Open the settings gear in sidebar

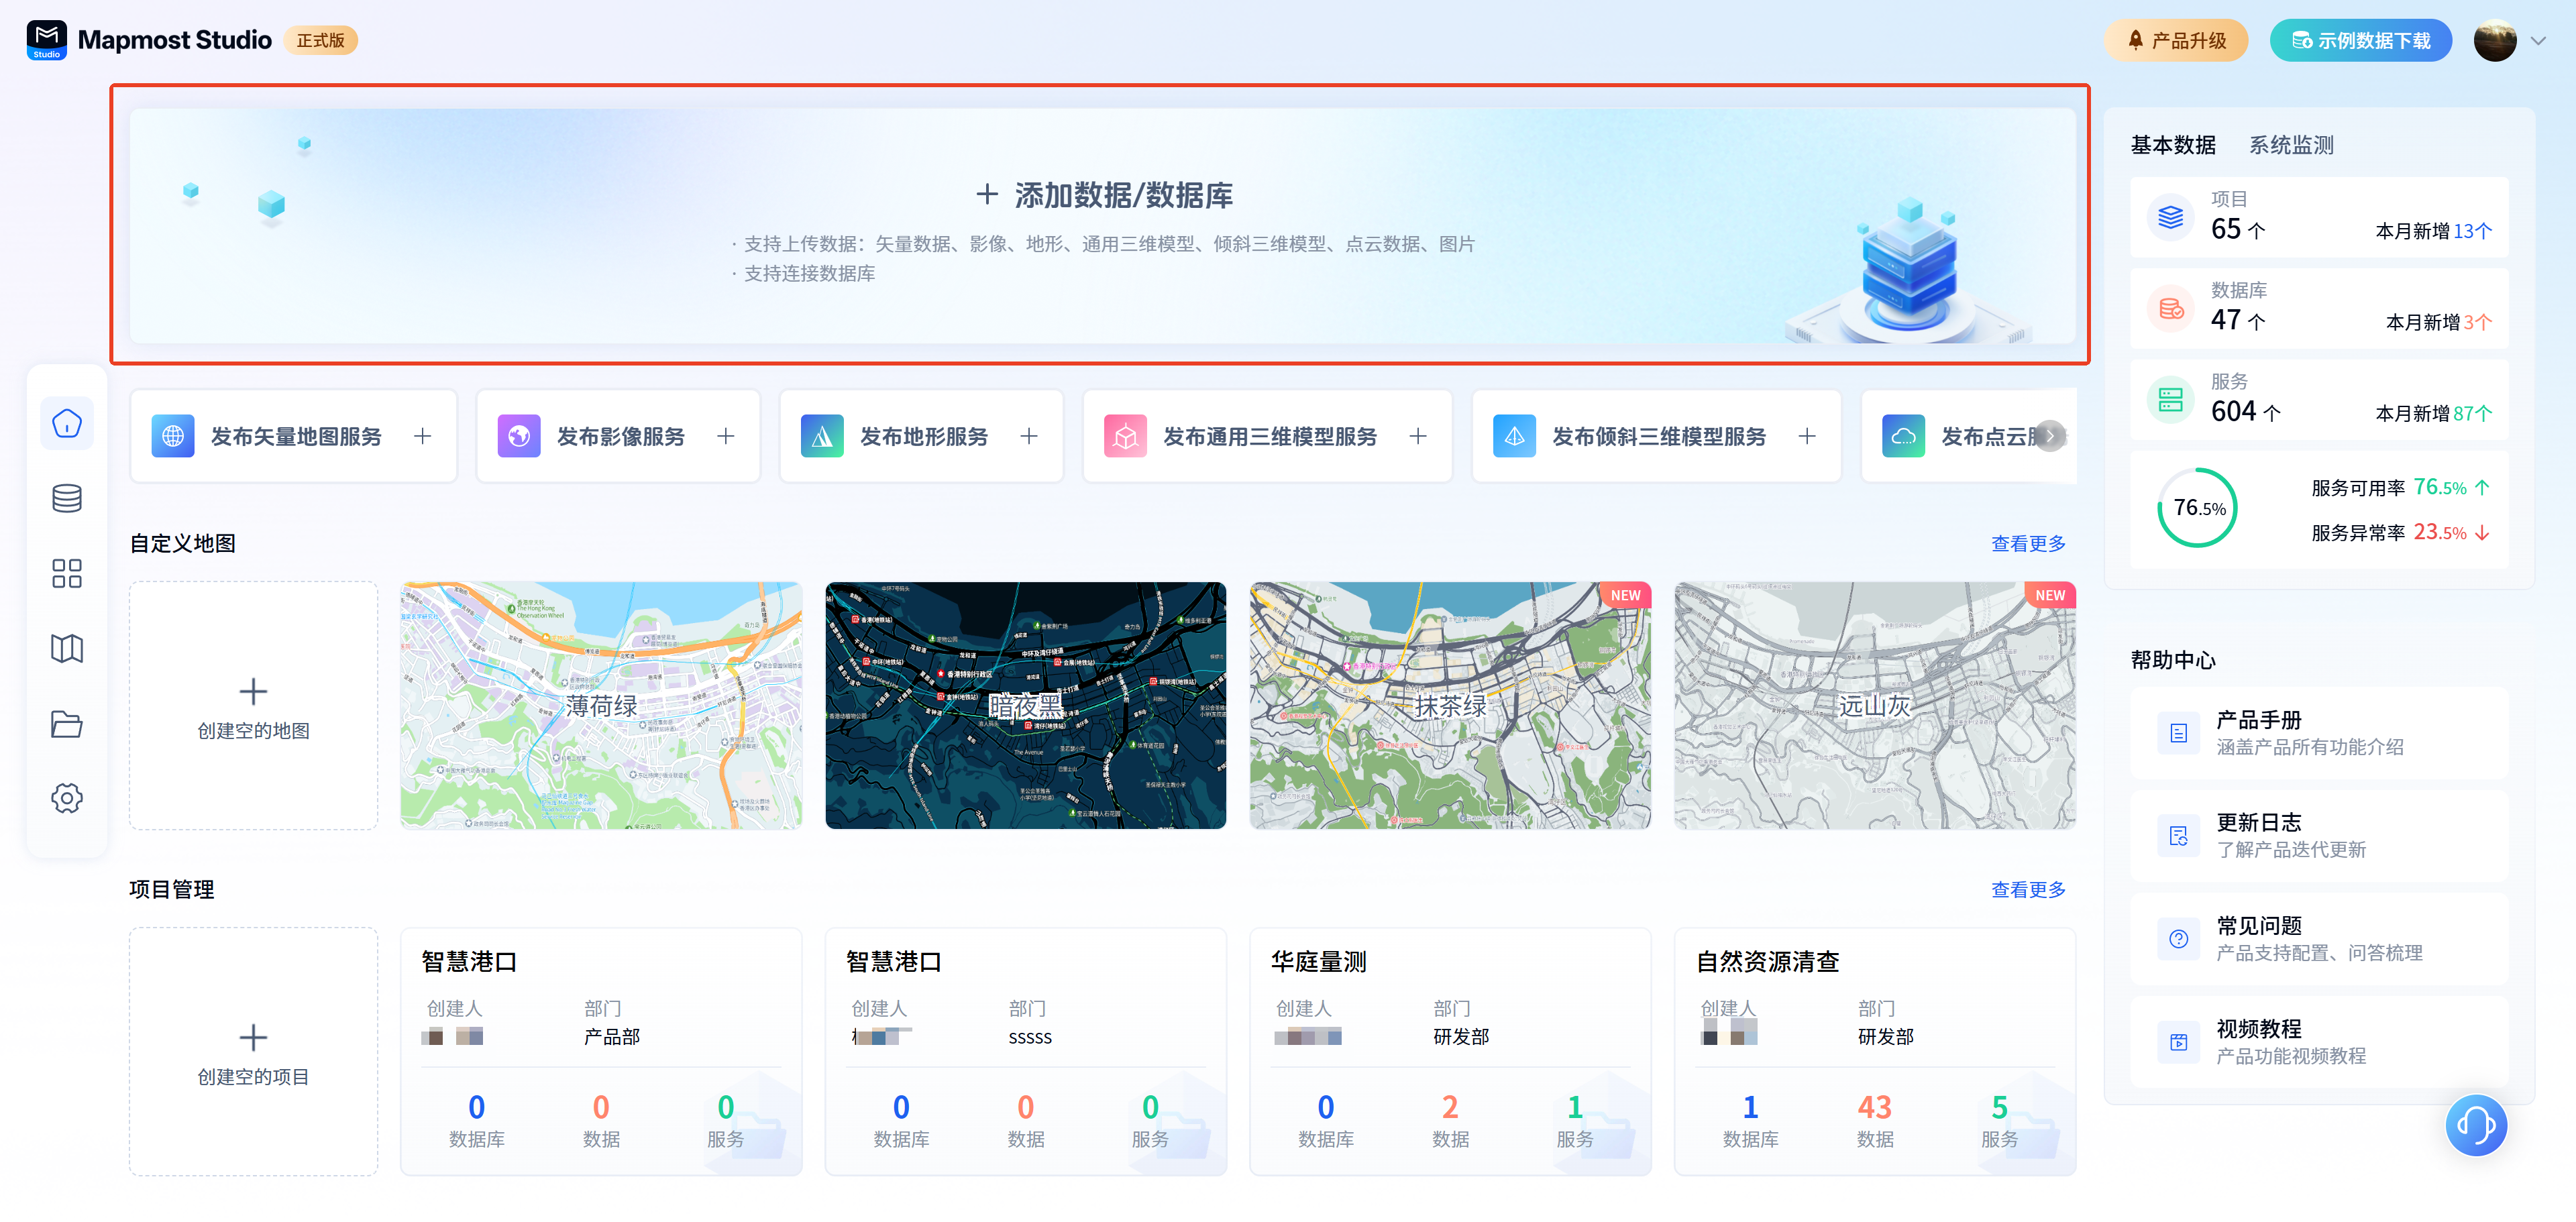[x=66, y=798]
